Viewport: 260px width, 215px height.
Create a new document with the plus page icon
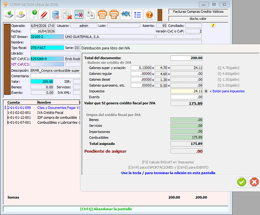click(33, 14)
